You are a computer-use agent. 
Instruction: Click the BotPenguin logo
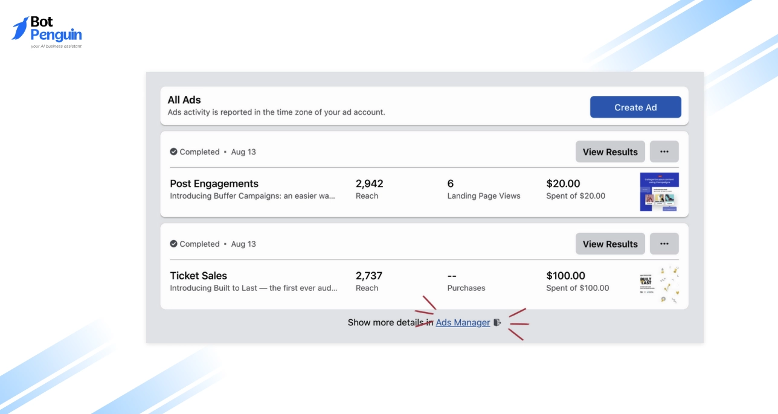(x=47, y=29)
